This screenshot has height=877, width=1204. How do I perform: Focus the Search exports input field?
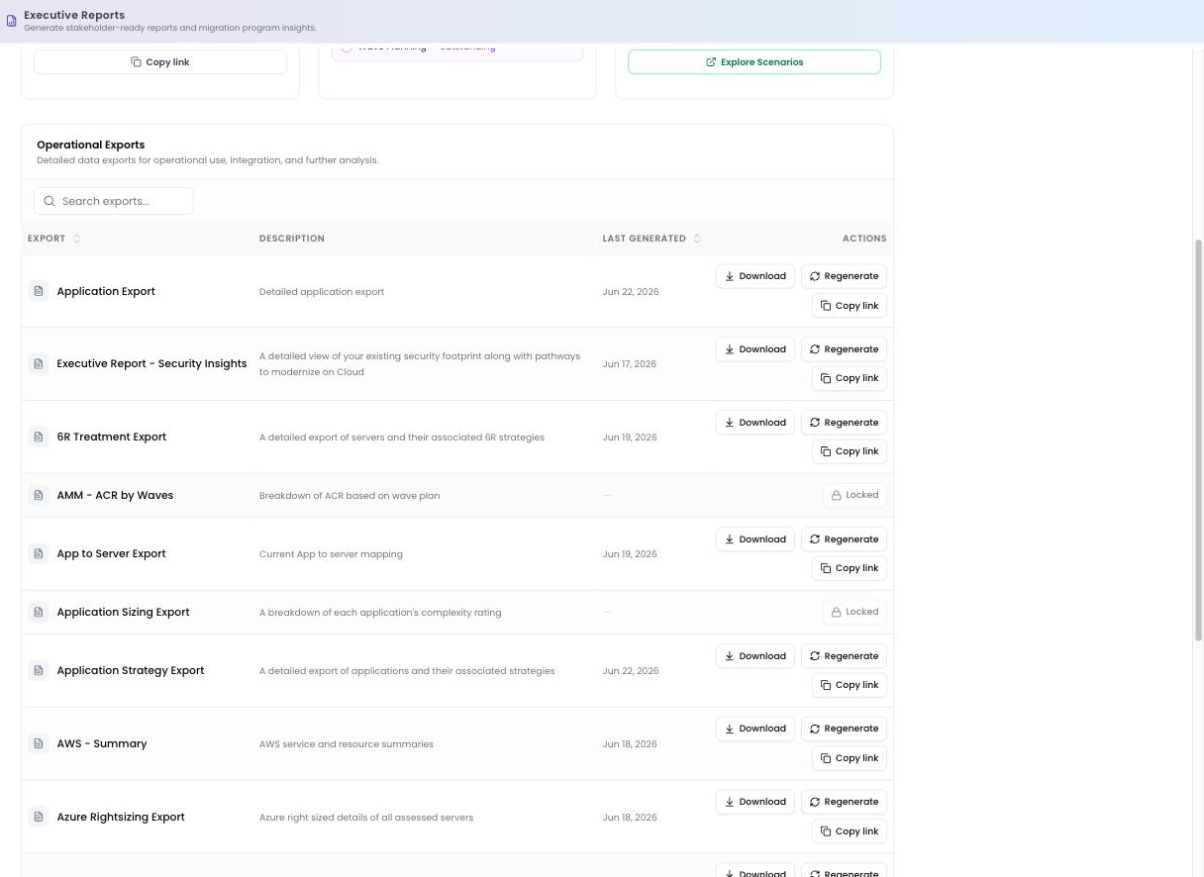click(114, 201)
